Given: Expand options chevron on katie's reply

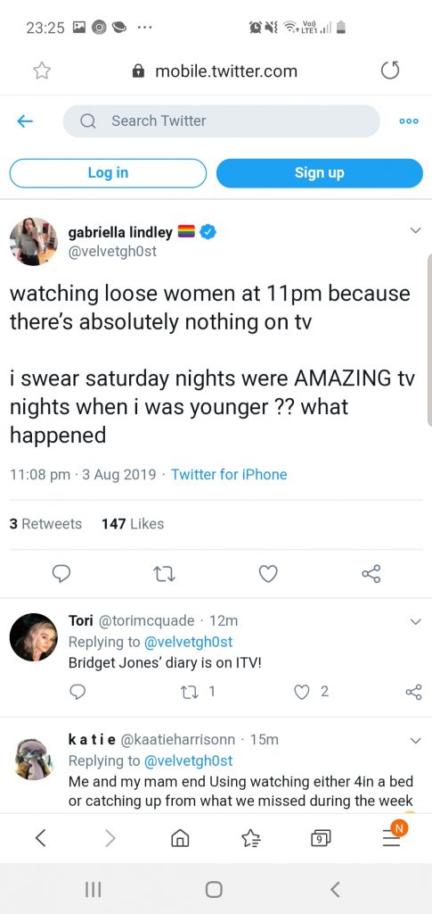Looking at the screenshot, I should coord(415,741).
